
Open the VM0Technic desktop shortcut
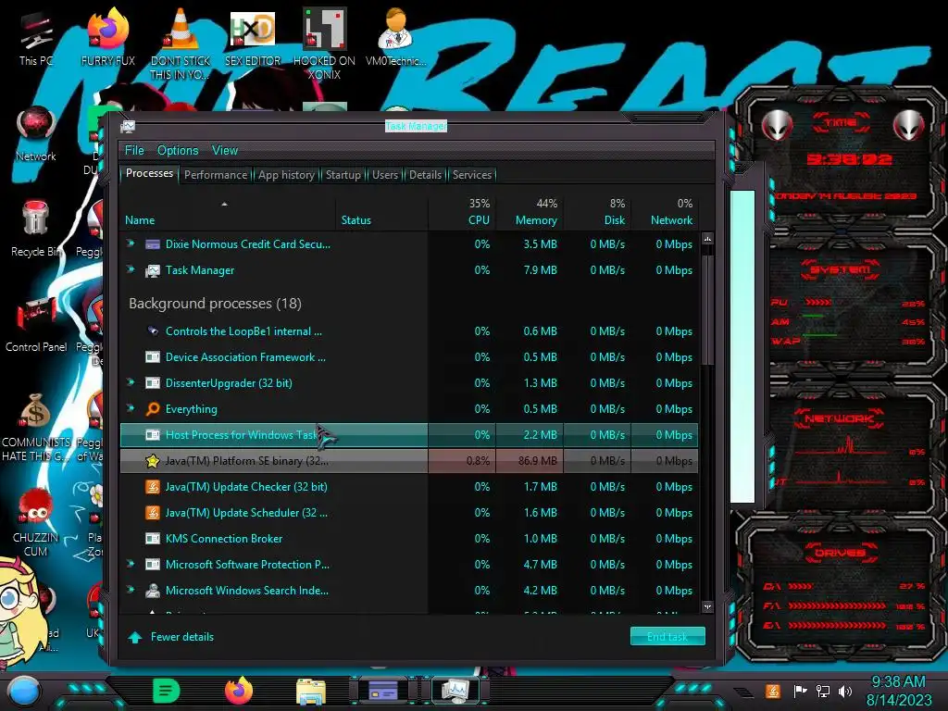pyautogui.click(x=396, y=39)
